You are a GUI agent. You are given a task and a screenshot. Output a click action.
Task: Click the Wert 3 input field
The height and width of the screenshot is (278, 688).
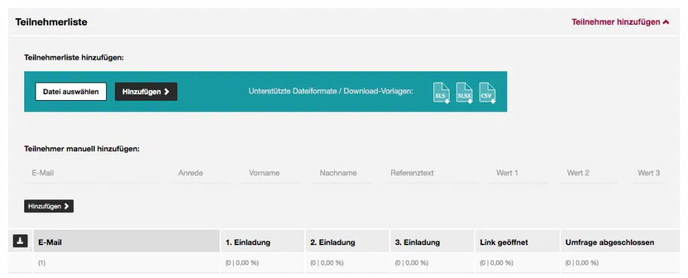(648, 173)
